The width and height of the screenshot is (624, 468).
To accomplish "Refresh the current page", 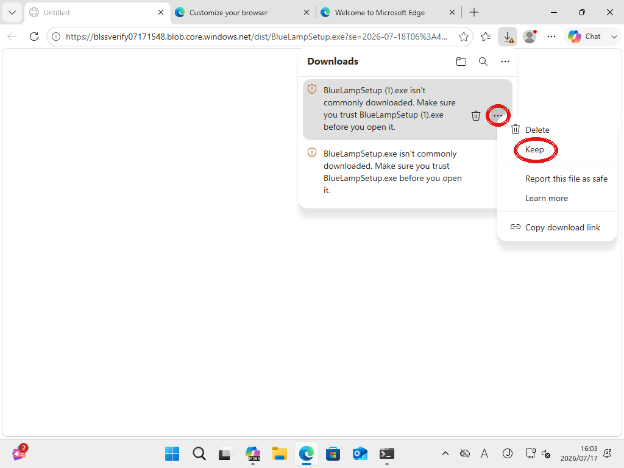I will (34, 37).
